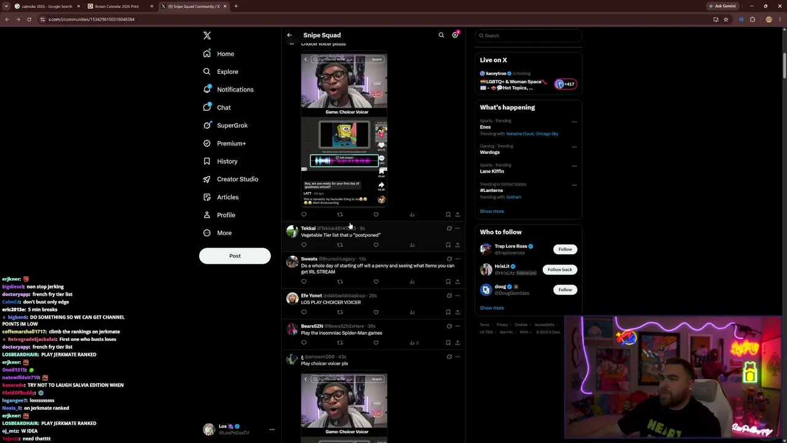Screen dimensions: 787x443
Task: Go back from Snipe Squad community
Action: pos(290,35)
